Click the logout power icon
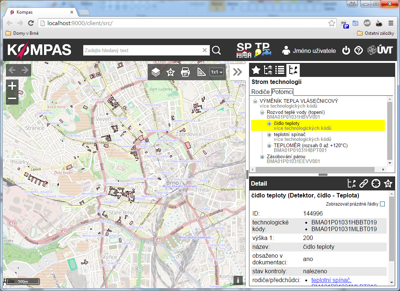Screen dimensions: 400x291 [x=346, y=51]
